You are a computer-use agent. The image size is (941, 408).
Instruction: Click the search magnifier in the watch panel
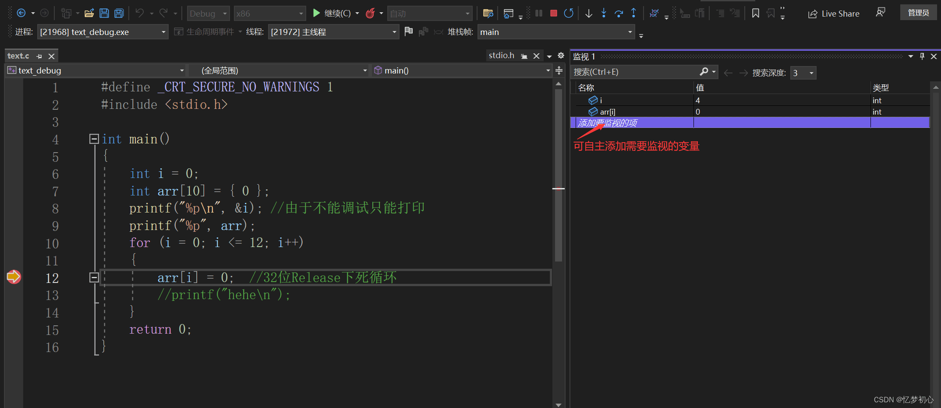704,72
